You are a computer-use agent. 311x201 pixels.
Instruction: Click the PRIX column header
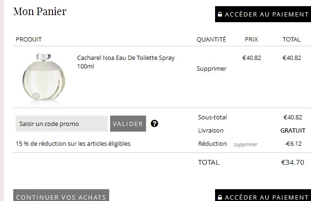pos(251,39)
